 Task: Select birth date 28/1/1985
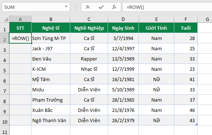tap(123, 100)
